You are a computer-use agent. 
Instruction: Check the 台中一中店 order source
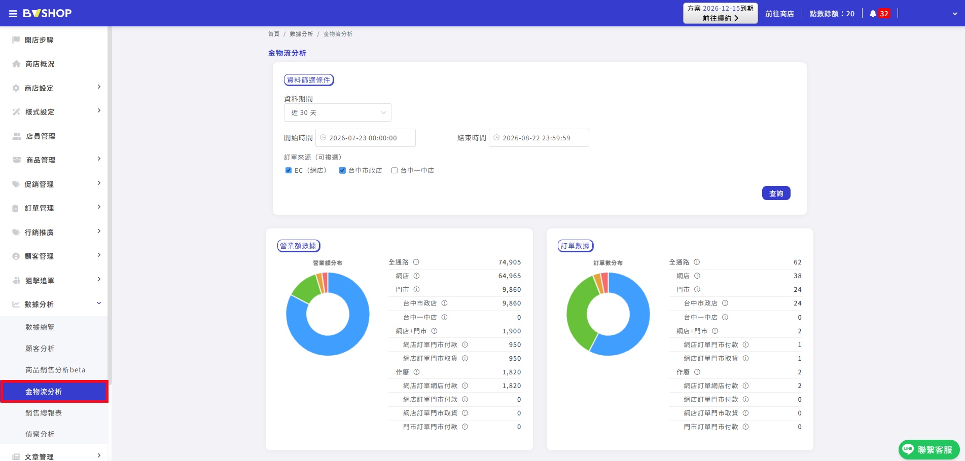tap(395, 171)
